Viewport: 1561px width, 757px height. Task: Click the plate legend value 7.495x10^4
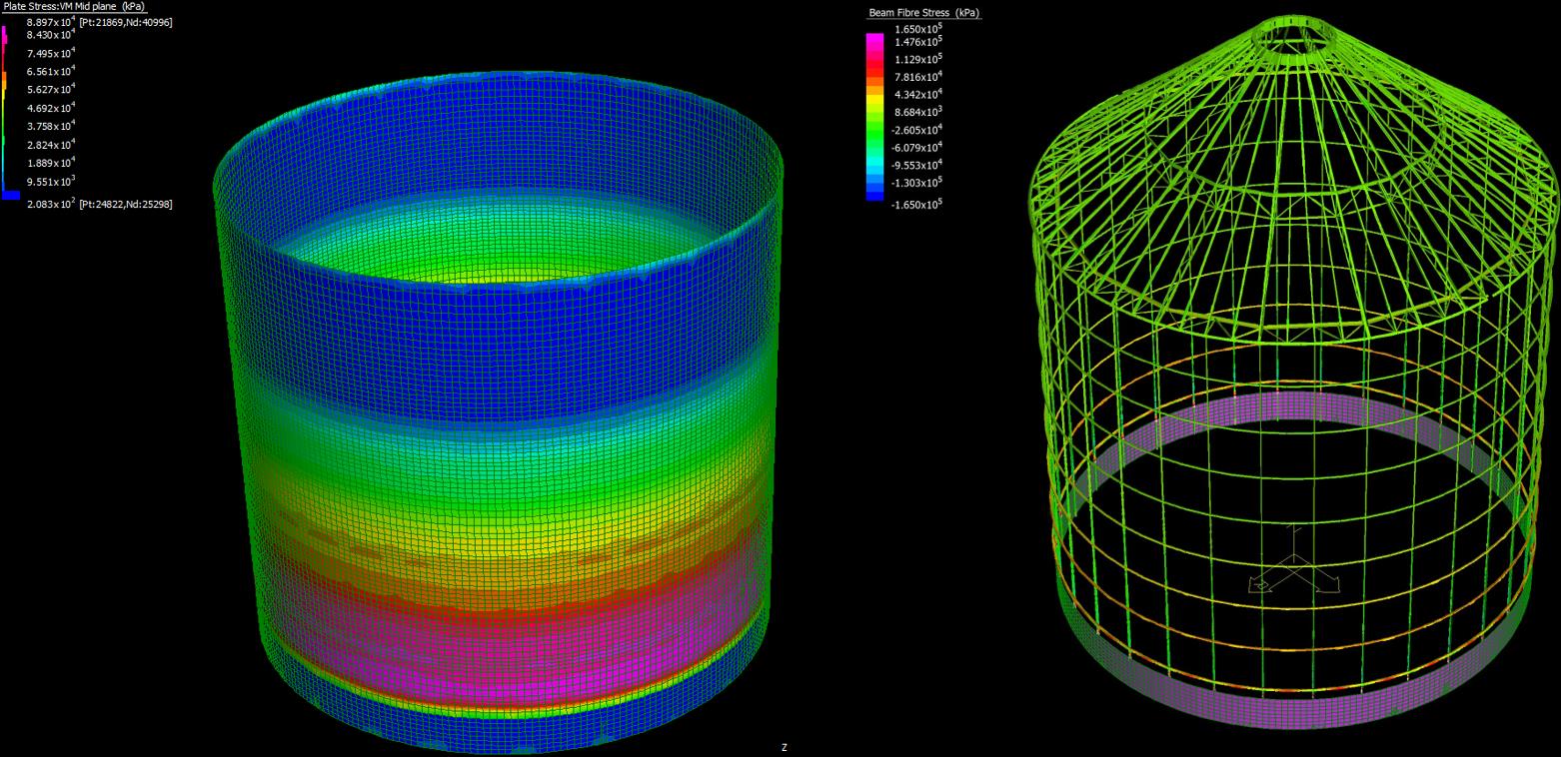click(x=51, y=53)
